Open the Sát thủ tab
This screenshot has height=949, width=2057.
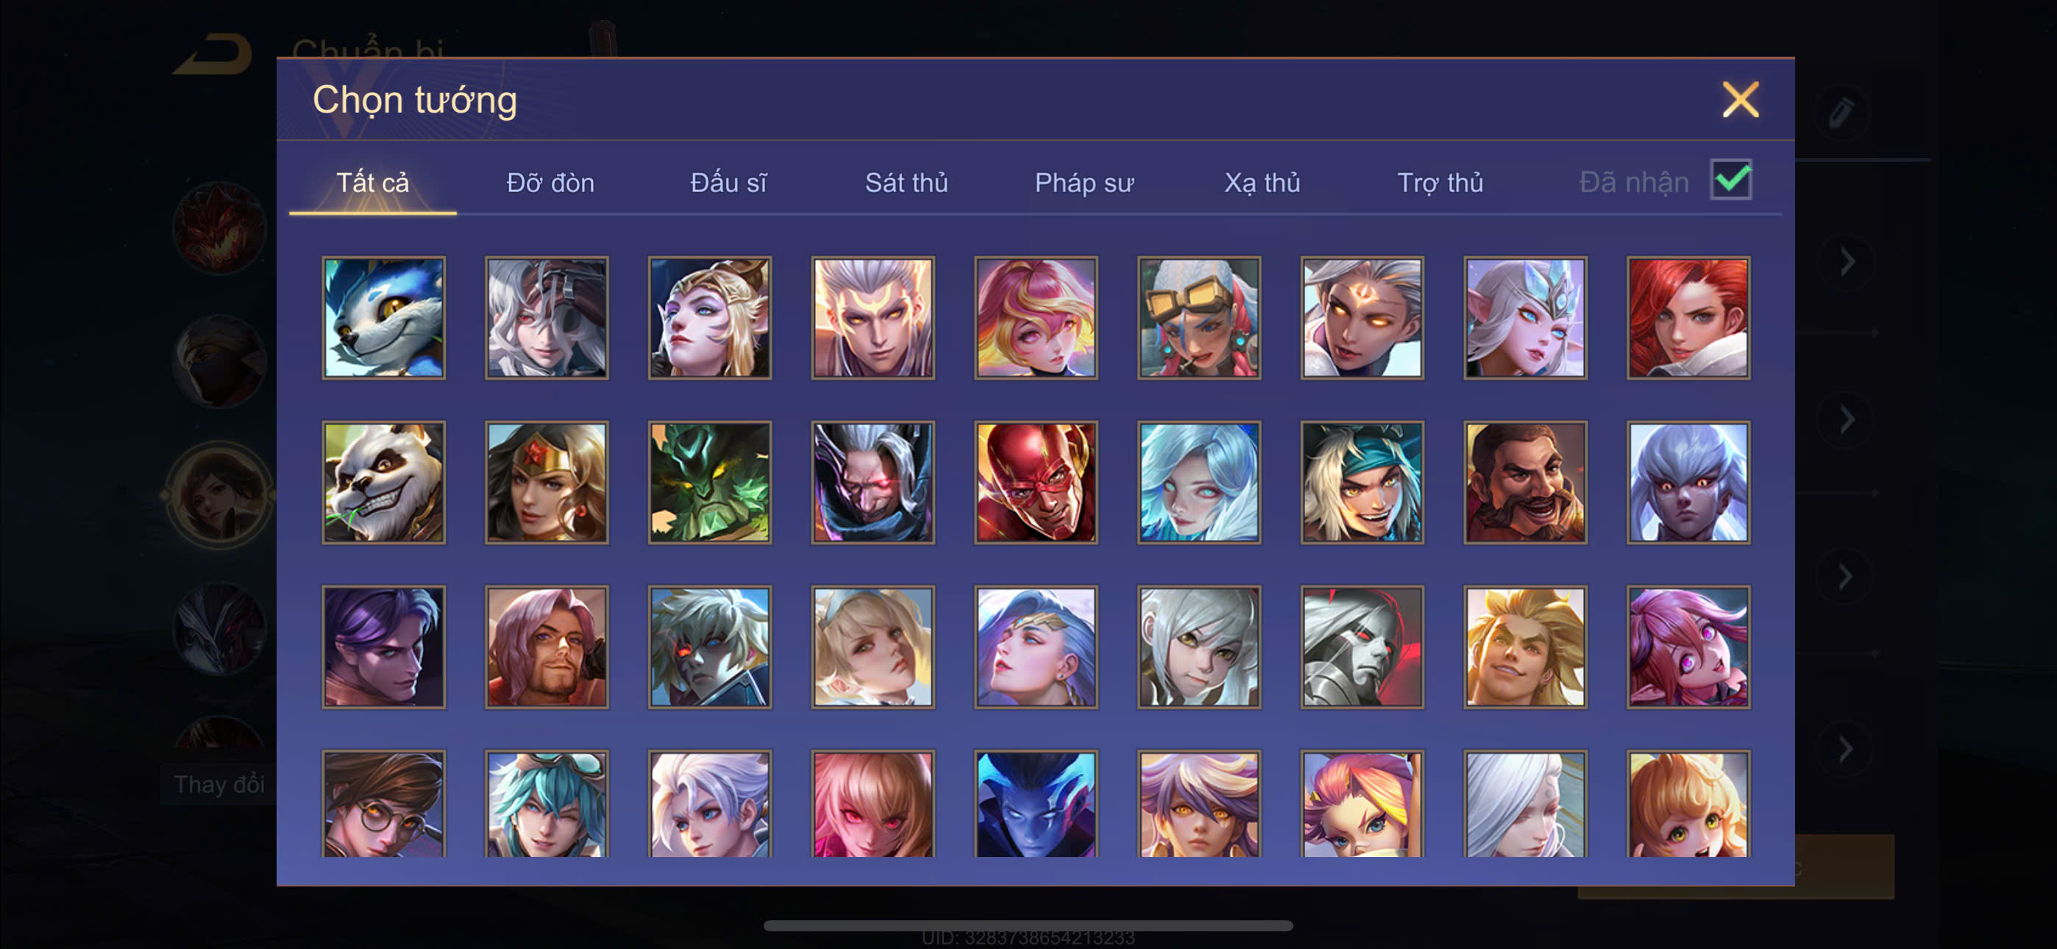coord(906,183)
